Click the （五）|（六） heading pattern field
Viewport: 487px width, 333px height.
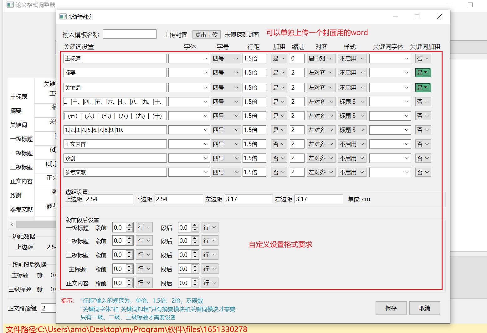[x=115, y=116]
